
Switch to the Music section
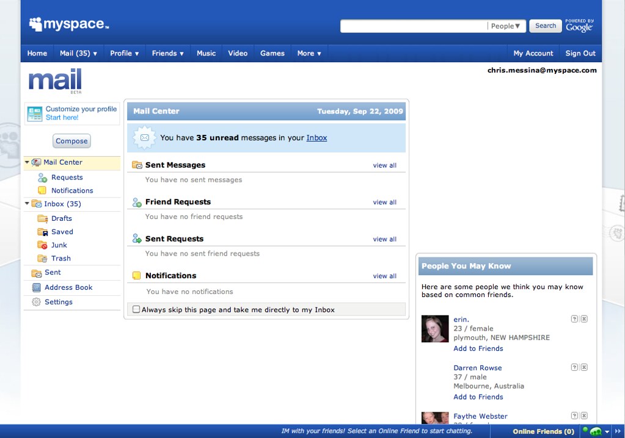click(x=206, y=53)
